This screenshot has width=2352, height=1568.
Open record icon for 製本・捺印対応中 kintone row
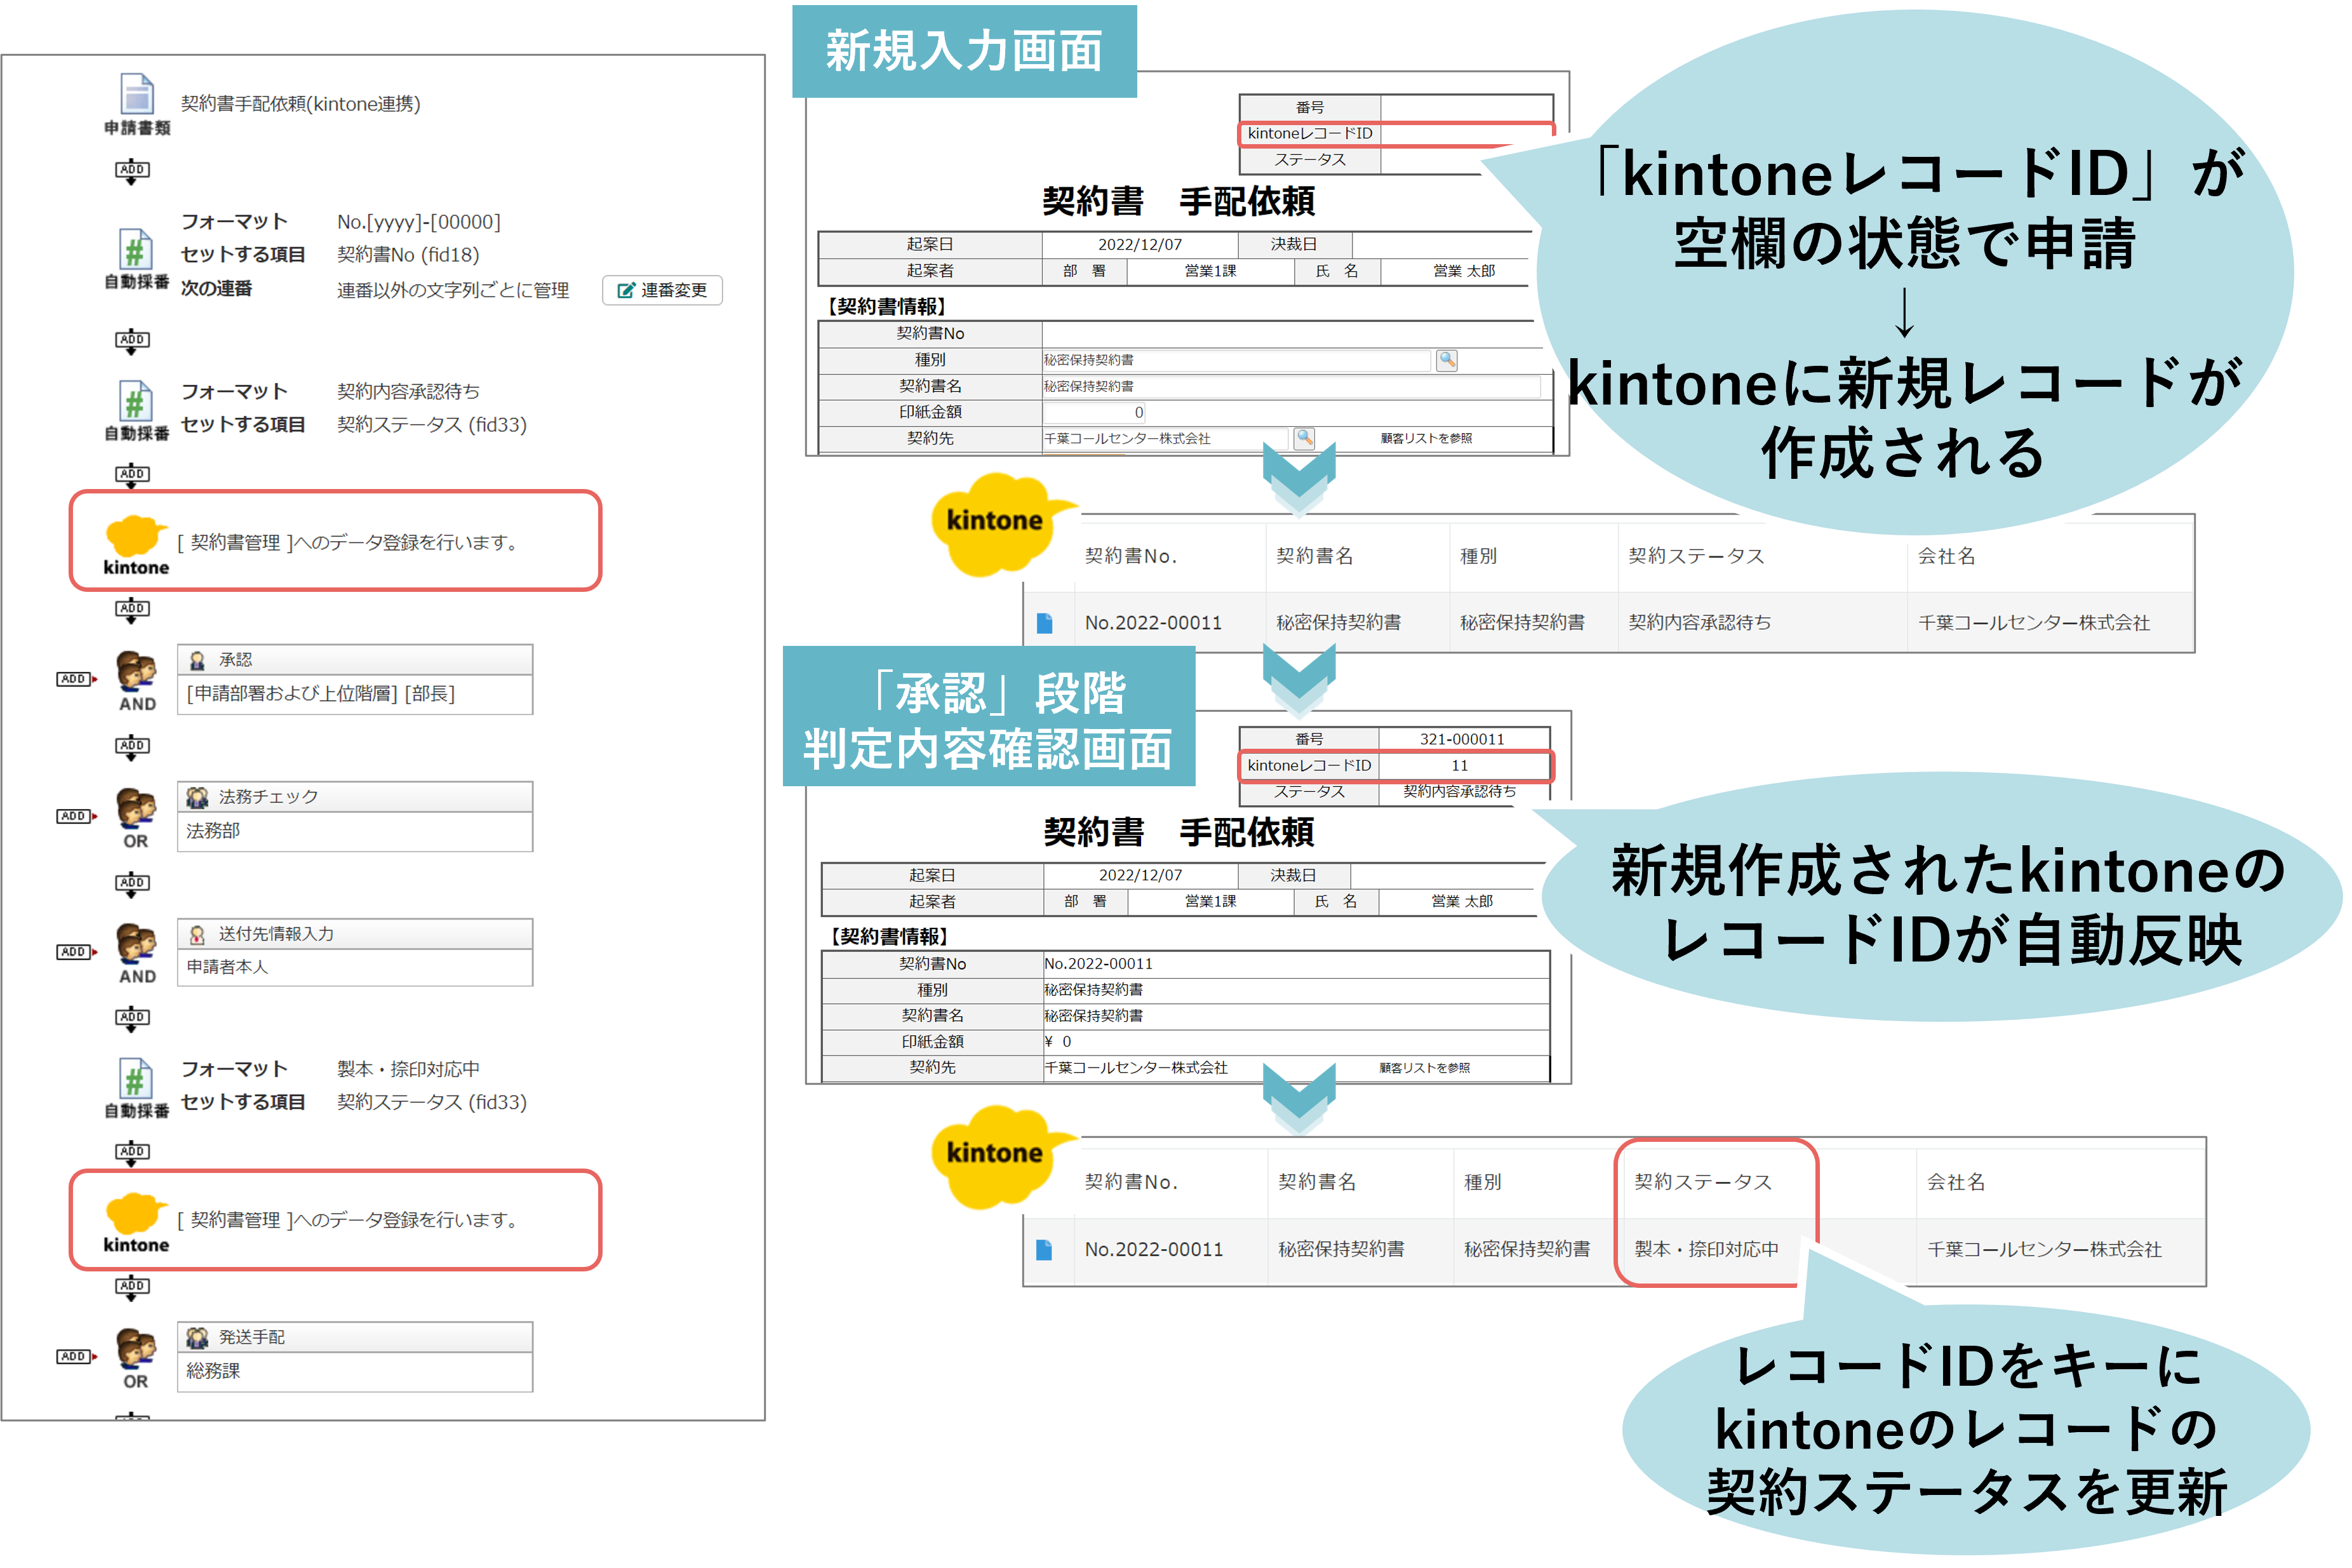point(1045,1250)
